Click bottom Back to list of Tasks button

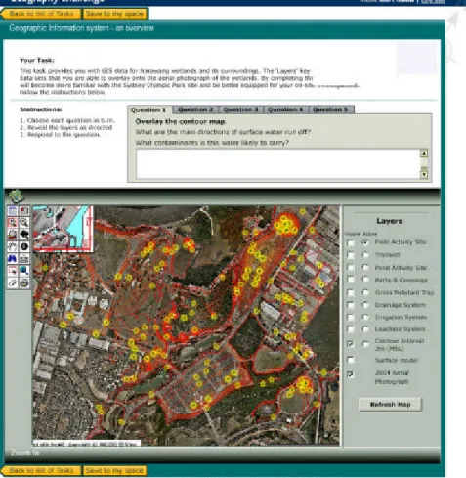[41, 470]
